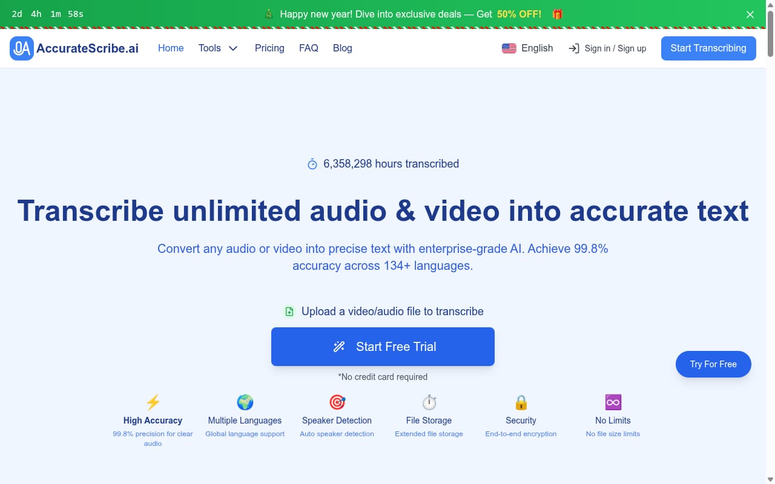Click the Multiple Languages label
This screenshot has width=775, height=484.
[245, 420]
